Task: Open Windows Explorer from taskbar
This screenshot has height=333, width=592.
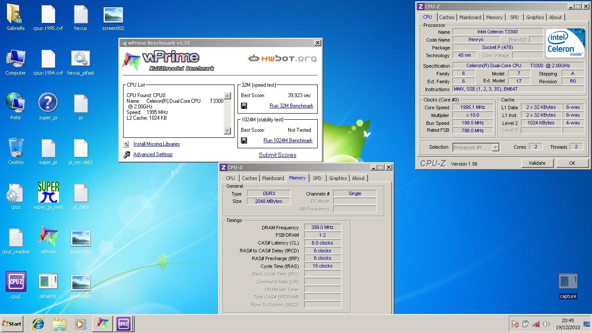Action: [x=59, y=323]
